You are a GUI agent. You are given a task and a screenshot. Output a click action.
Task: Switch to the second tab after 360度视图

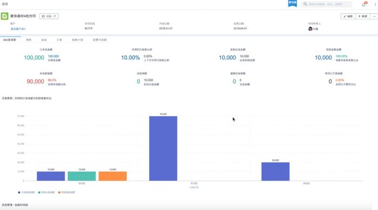pos(29,40)
